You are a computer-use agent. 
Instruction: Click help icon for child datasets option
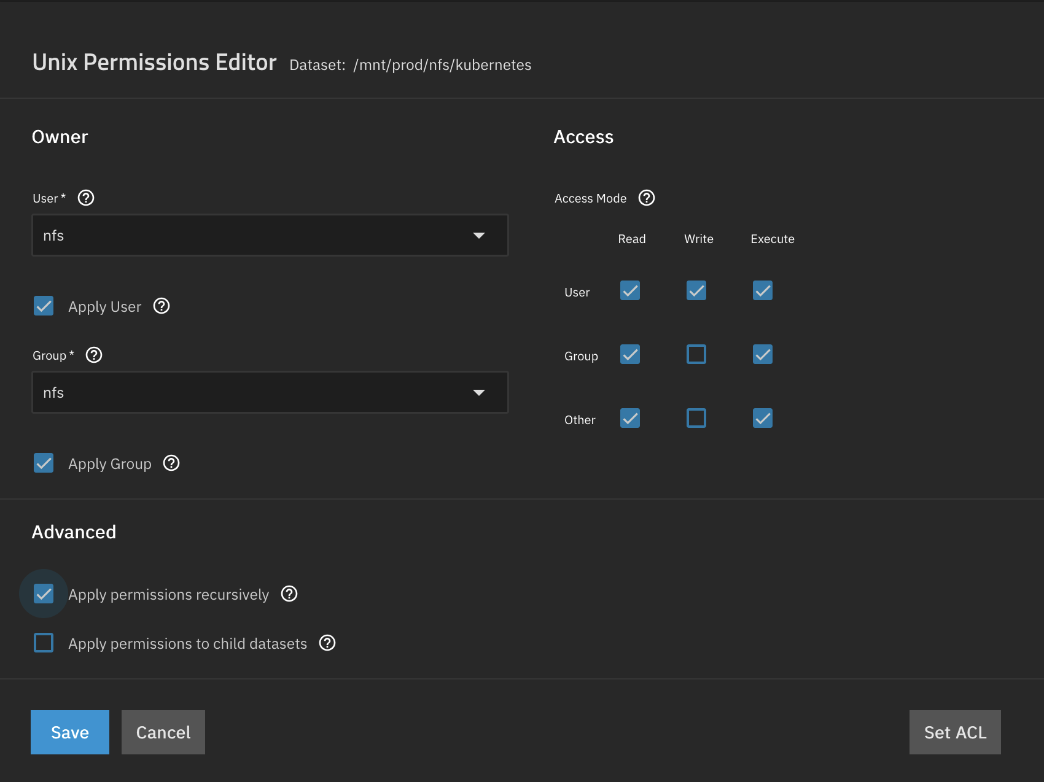tap(327, 643)
